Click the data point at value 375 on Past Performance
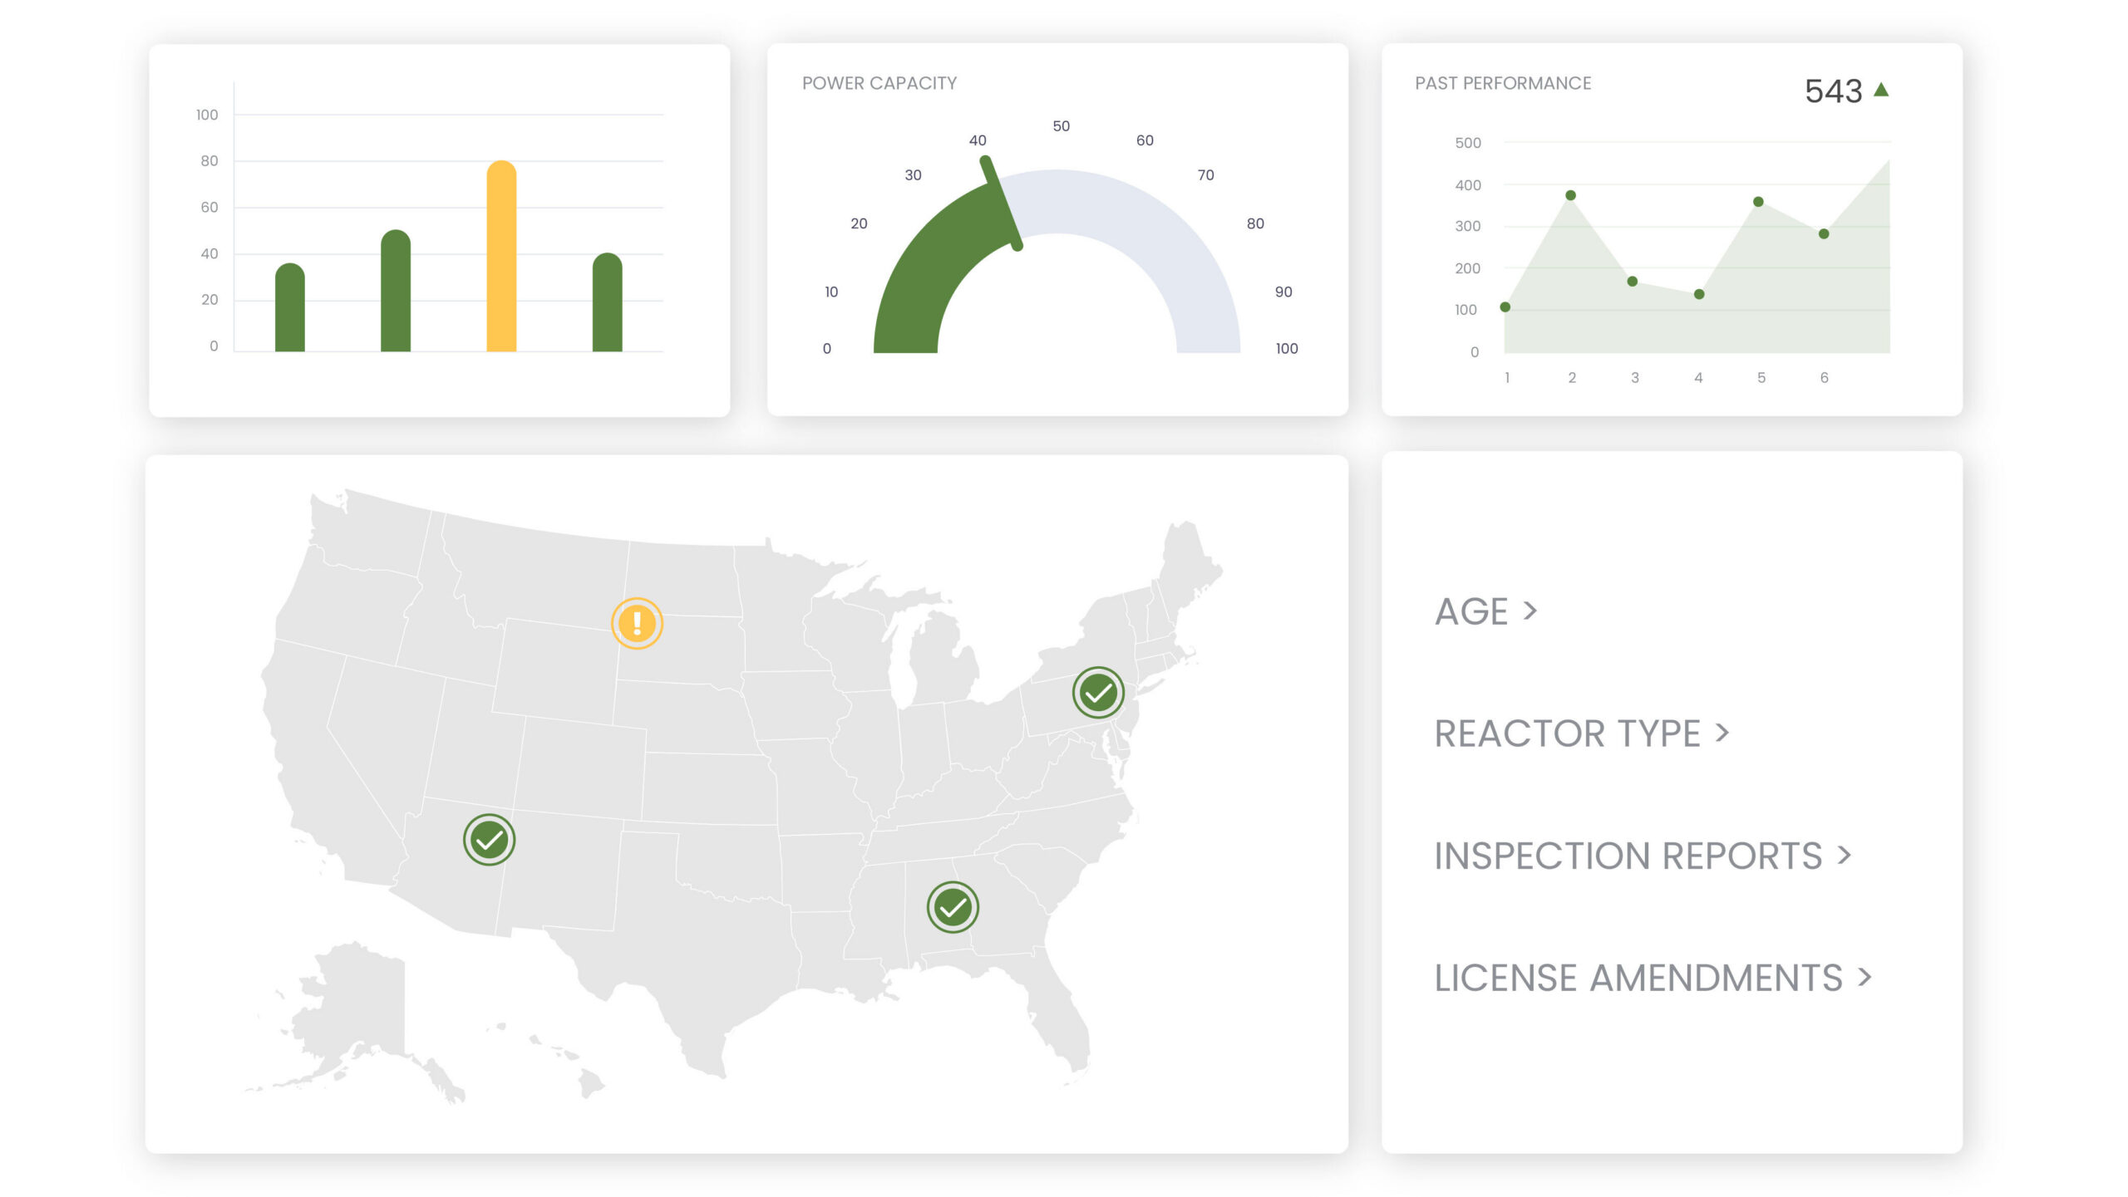Image resolution: width=2128 pixels, height=1197 pixels. 1570,195
